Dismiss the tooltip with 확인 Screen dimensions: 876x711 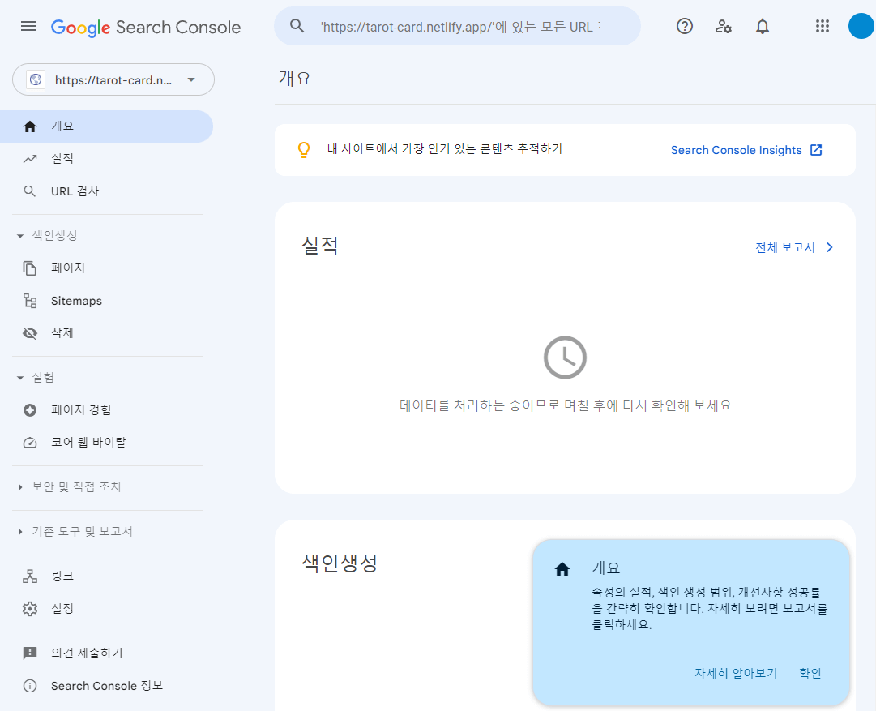pos(809,672)
